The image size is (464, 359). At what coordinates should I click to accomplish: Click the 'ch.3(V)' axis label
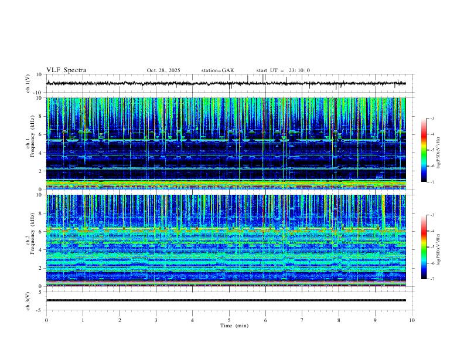(x=28, y=301)
